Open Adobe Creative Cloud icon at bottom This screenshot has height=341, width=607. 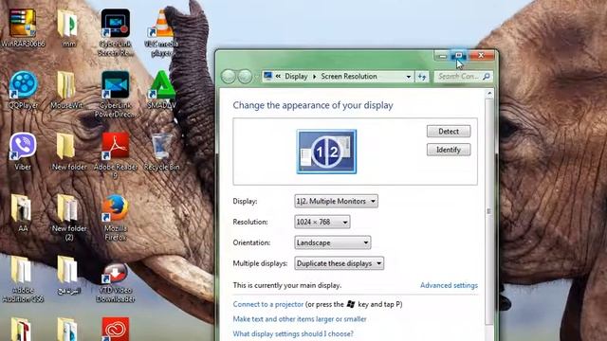pyautogui.click(x=115, y=329)
